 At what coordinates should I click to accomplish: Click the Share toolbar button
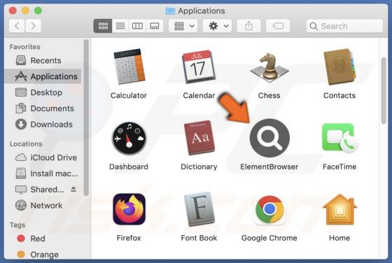tap(248, 26)
